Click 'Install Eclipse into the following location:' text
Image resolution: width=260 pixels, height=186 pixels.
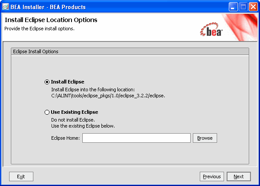click(x=93, y=90)
